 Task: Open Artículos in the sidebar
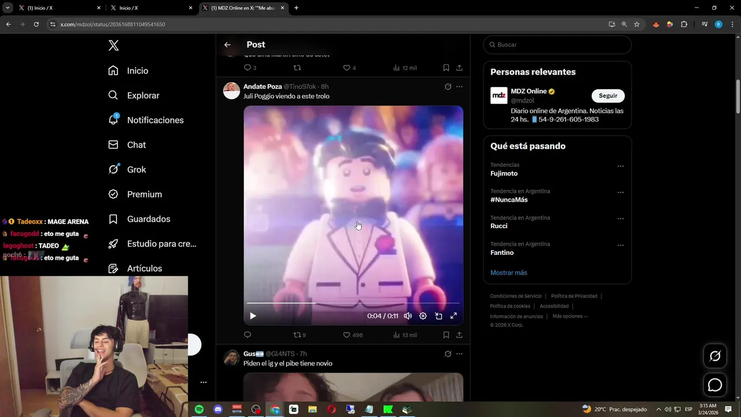click(135, 269)
